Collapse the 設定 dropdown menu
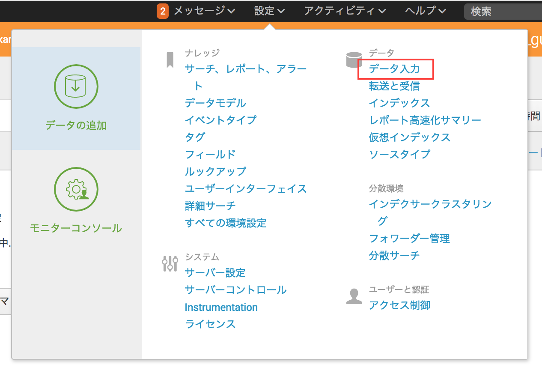The image size is (542, 376). coord(269,11)
